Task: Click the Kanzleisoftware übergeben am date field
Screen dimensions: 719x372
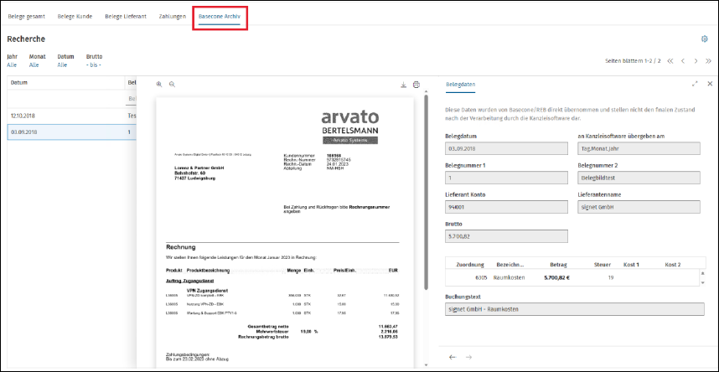Action: coord(639,149)
